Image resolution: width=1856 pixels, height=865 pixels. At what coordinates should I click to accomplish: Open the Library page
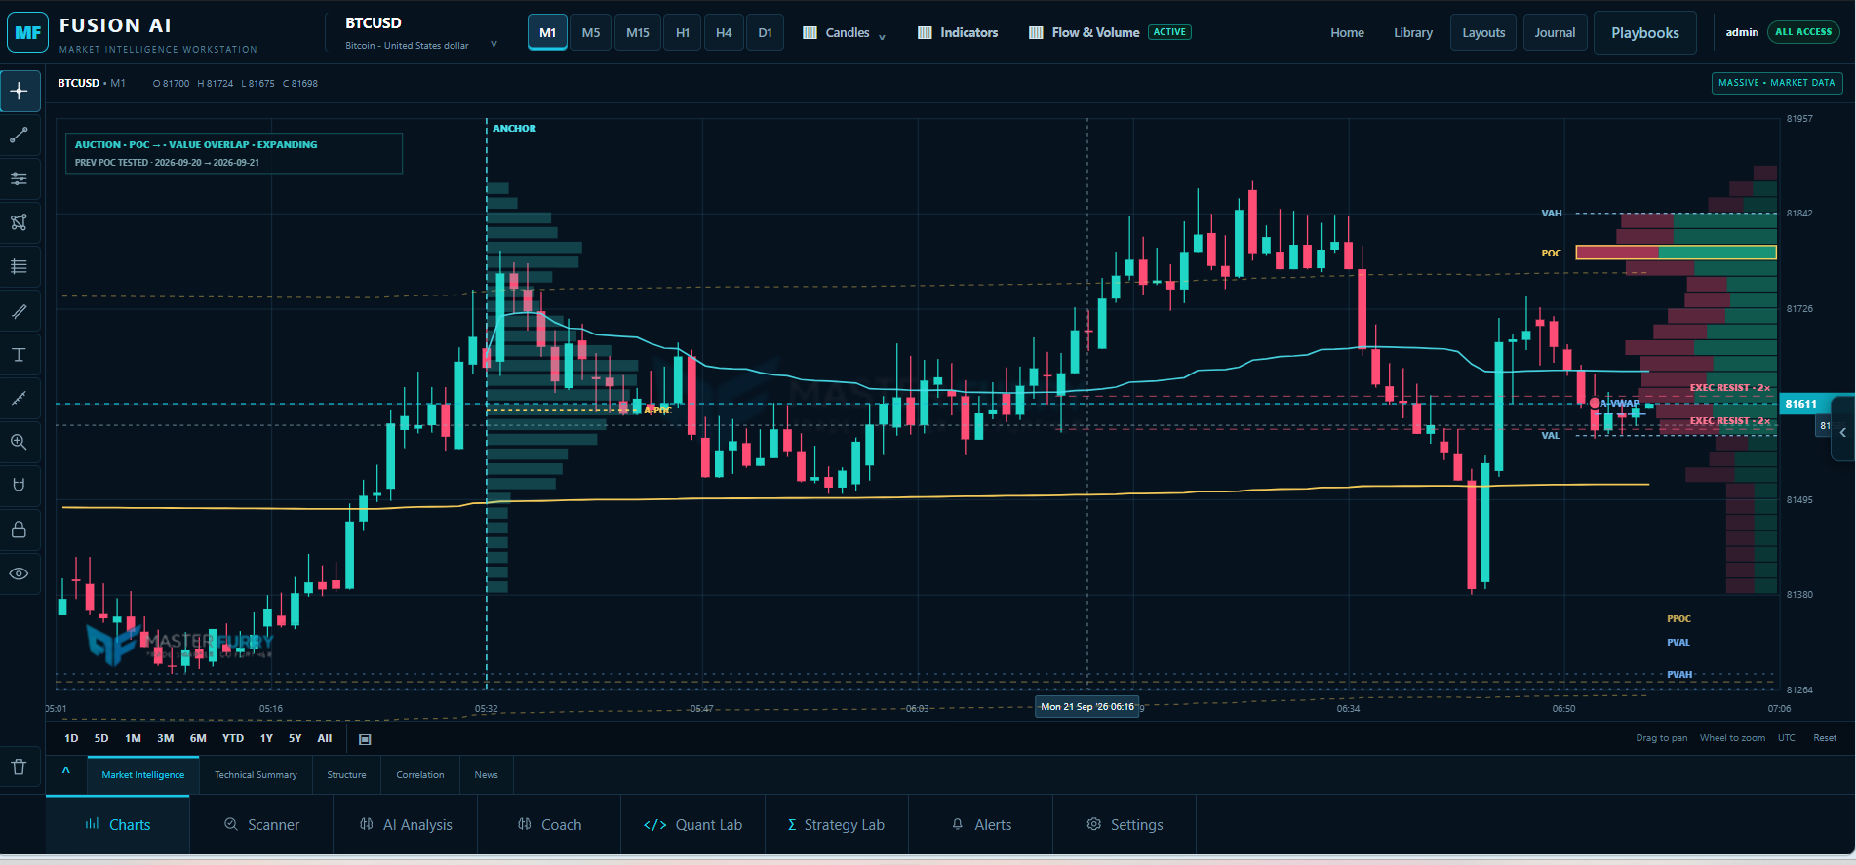coord(1413,33)
